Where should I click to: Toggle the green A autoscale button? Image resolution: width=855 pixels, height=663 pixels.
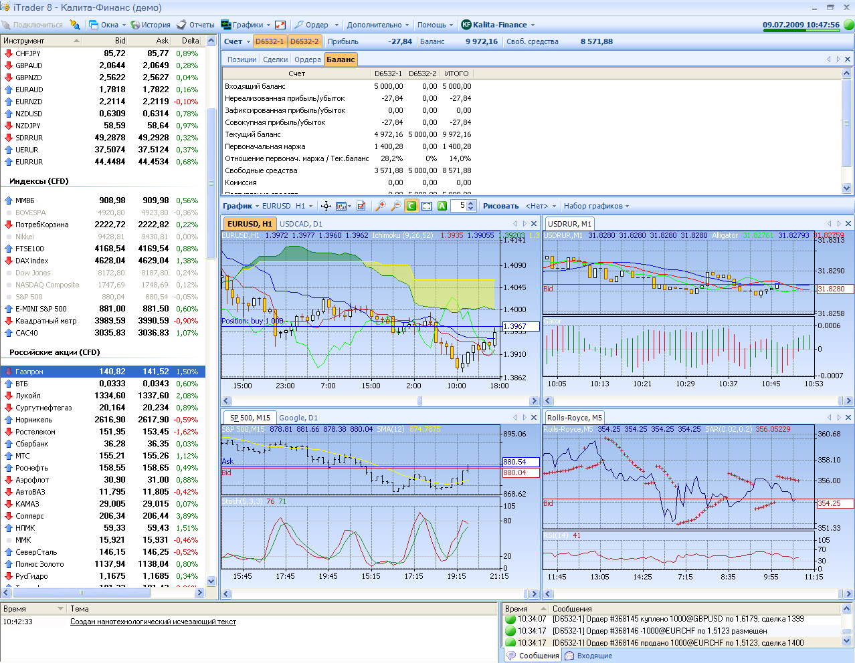pos(442,206)
